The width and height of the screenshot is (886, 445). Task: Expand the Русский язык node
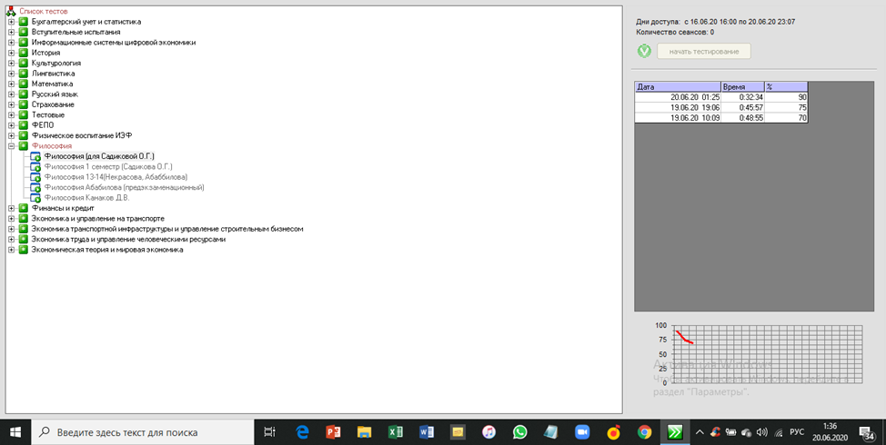tap(11, 94)
